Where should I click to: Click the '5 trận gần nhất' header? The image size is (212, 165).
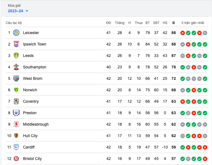click(193, 23)
